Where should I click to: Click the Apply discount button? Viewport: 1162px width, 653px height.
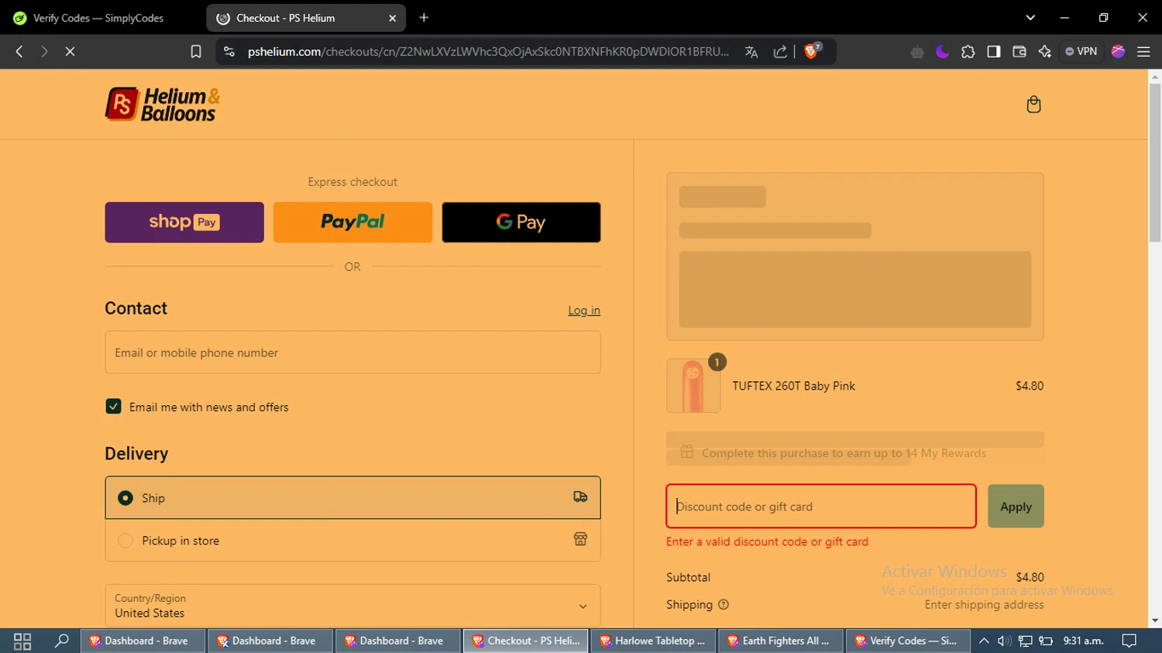click(1016, 506)
